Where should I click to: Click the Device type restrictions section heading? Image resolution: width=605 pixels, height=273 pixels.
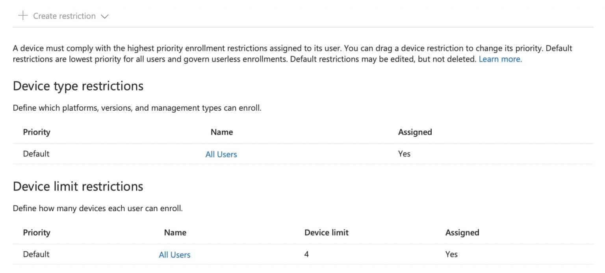pos(78,86)
